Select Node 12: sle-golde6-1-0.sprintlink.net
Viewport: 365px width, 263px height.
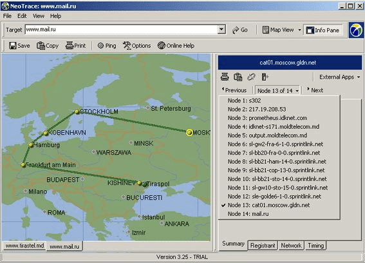279,197
